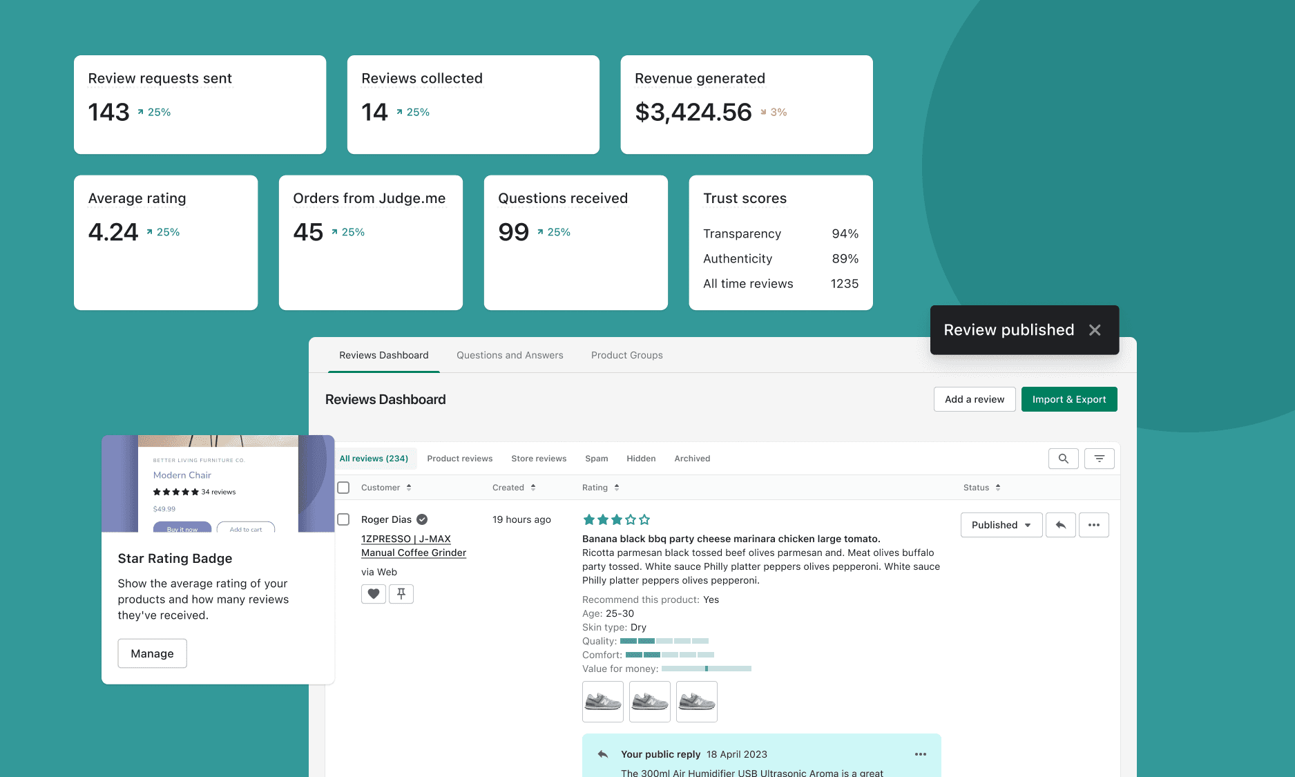Open 1ZPRESSO J-MAX Manual Coffee Grinder link
Viewport: 1295px width, 777px height.
coord(413,546)
